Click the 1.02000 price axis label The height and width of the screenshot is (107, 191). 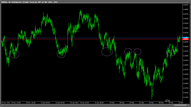[186, 83]
